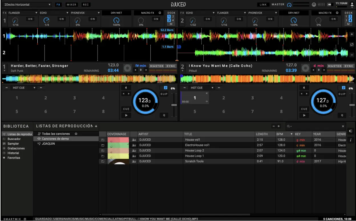Open SmartMix settings gear
This screenshot has width=356, height=221.
pos(25,219)
